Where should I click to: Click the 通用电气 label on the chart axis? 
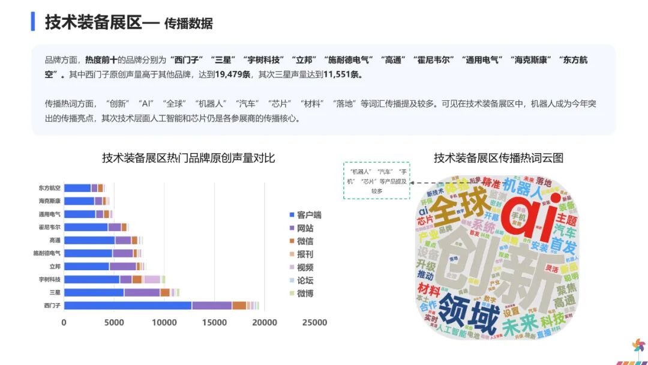coord(50,214)
